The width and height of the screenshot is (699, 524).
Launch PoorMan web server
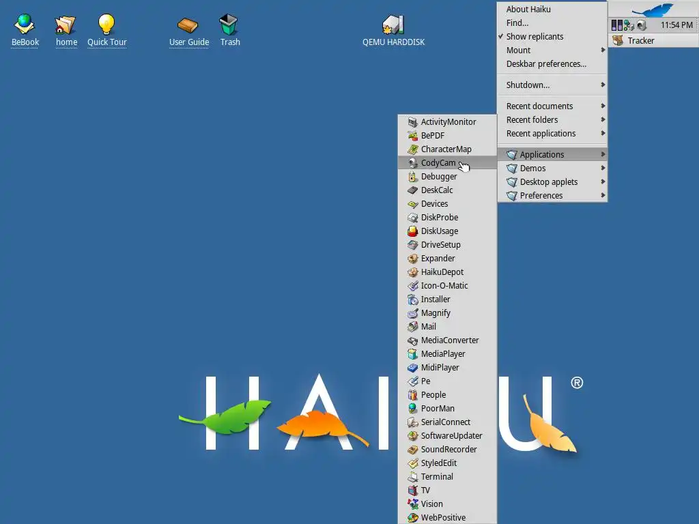coord(447,408)
